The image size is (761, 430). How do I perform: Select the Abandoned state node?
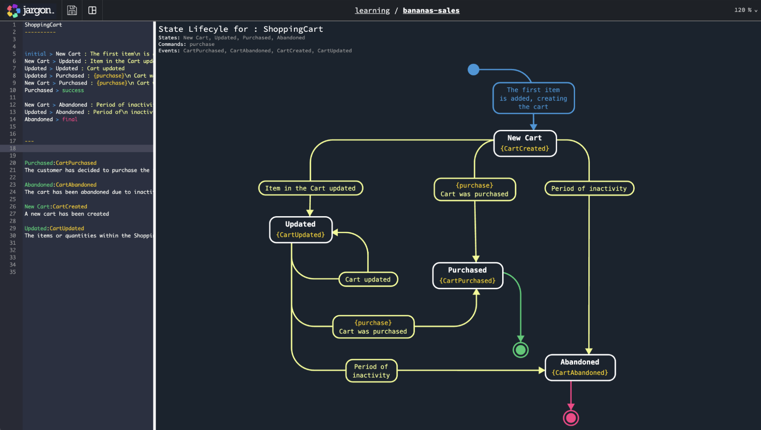pos(580,367)
